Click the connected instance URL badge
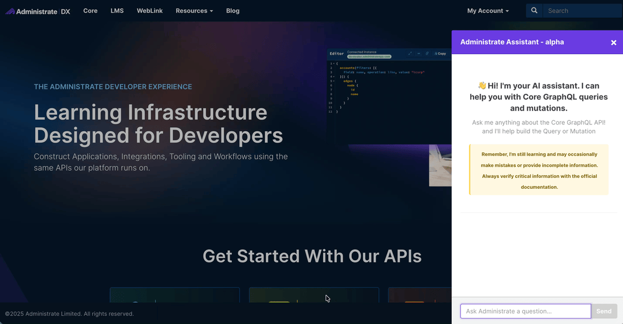The height and width of the screenshot is (324, 623). pos(369,57)
